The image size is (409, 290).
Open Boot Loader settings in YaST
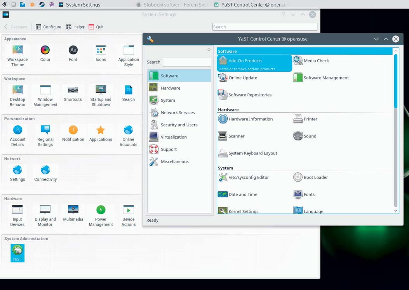click(310, 177)
